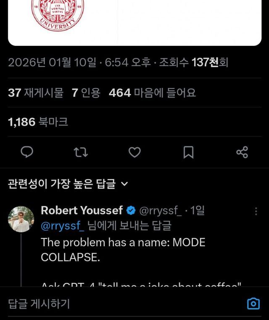Tap the share icon
This screenshot has height=320, width=269.
coord(242,152)
